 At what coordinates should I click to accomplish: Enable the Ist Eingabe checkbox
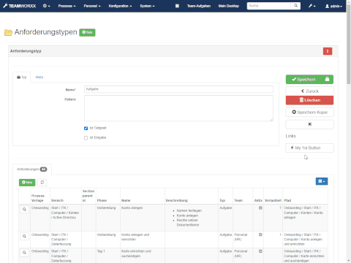pyautogui.click(x=86, y=138)
